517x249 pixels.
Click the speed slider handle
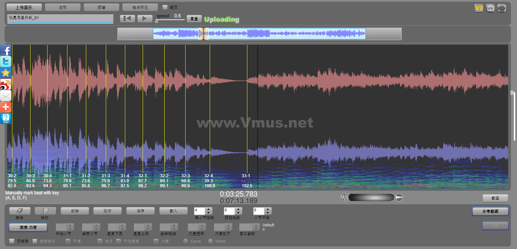(x=156, y=21)
